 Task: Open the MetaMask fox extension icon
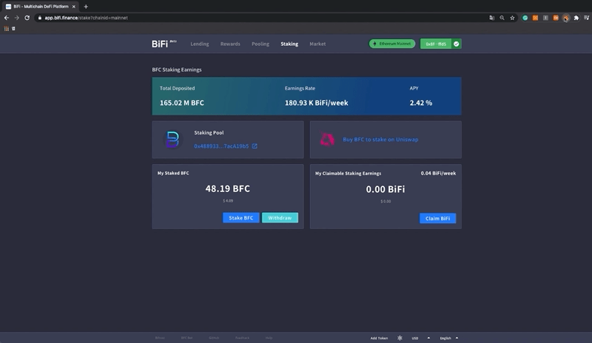(565, 18)
